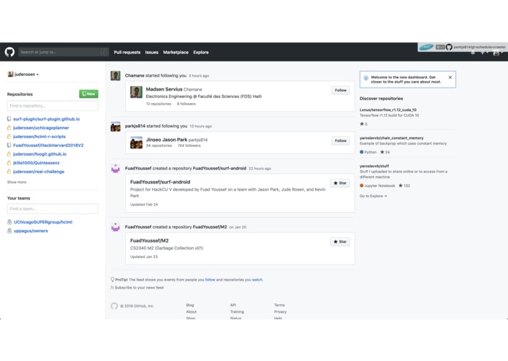Image resolution: width=508 pixels, height=361 pixels.
Task: Open FuadYoussef/M2 repository card title
Action: click(149, 240)
